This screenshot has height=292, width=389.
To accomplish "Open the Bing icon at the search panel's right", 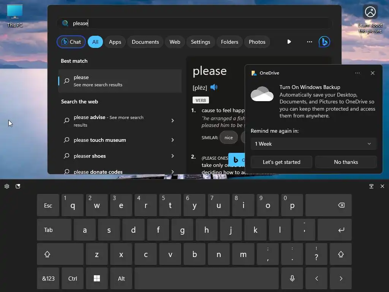I will point(324,42).
